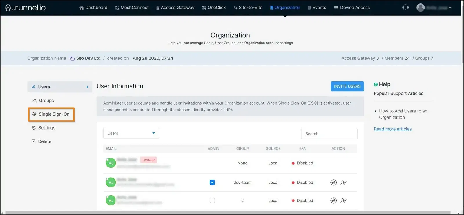This screenshot has height=215, width=464.
Task: Open organization Settings in sidebar
Action: pos(43,128)
